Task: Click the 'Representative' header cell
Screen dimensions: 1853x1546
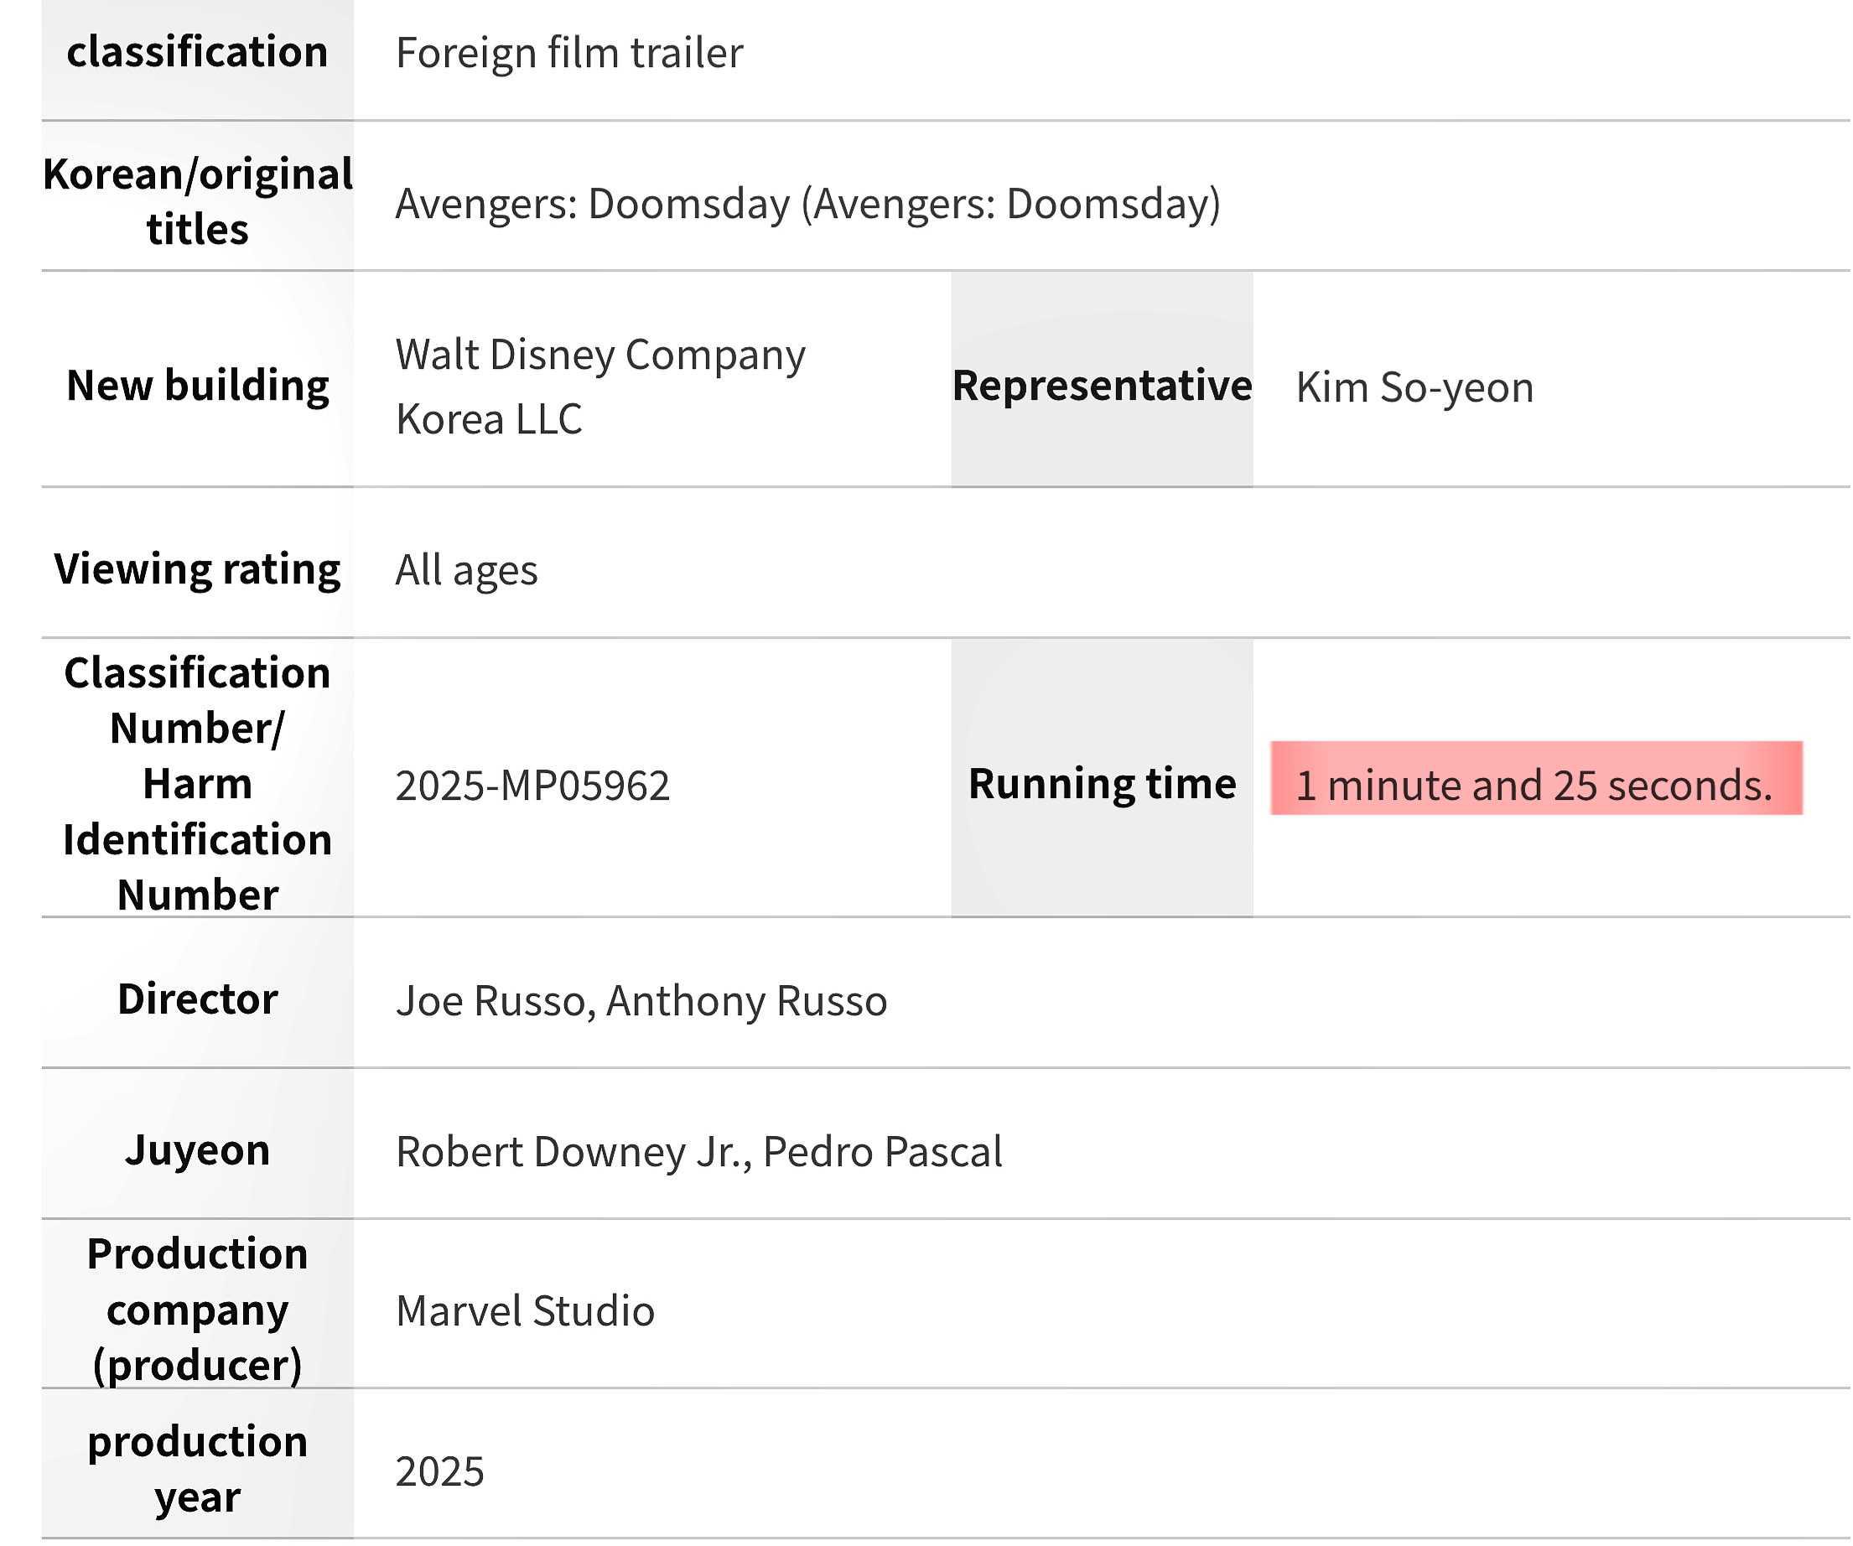Action: click(1101, 386)
